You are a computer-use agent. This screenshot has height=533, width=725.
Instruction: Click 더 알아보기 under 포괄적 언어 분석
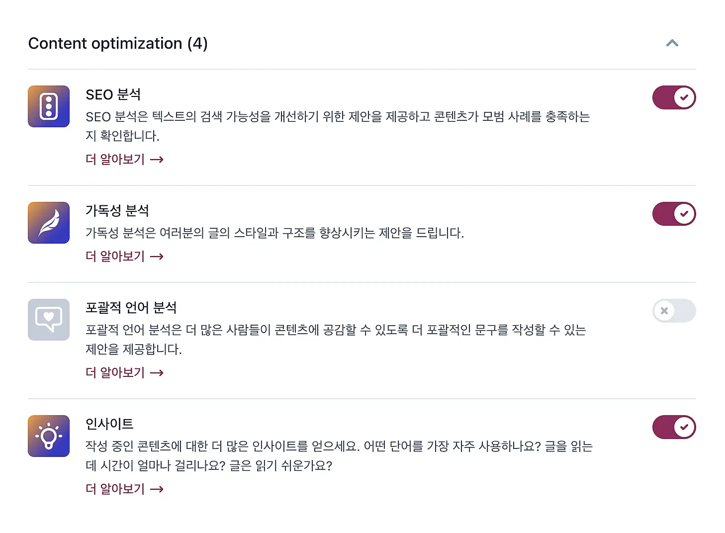[124, 373]
